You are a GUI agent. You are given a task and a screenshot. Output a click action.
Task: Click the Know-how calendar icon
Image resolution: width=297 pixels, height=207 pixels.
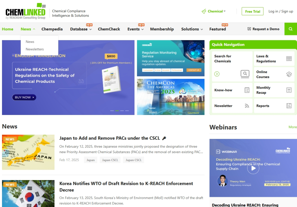tap(247, 90)
